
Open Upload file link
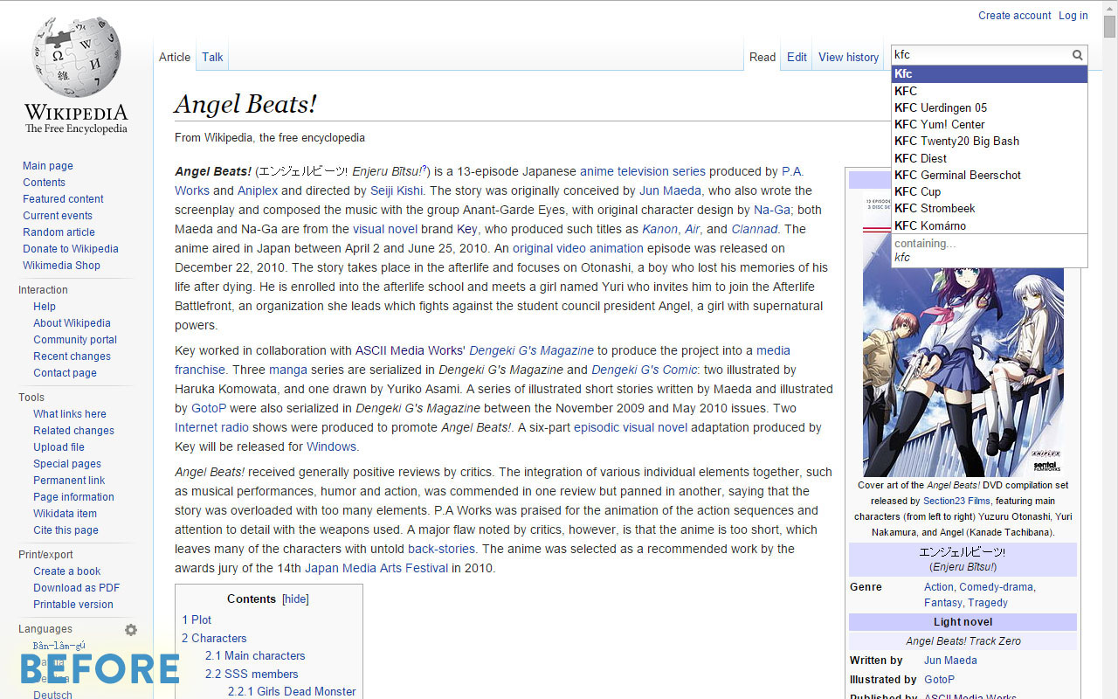click(59, 447)
